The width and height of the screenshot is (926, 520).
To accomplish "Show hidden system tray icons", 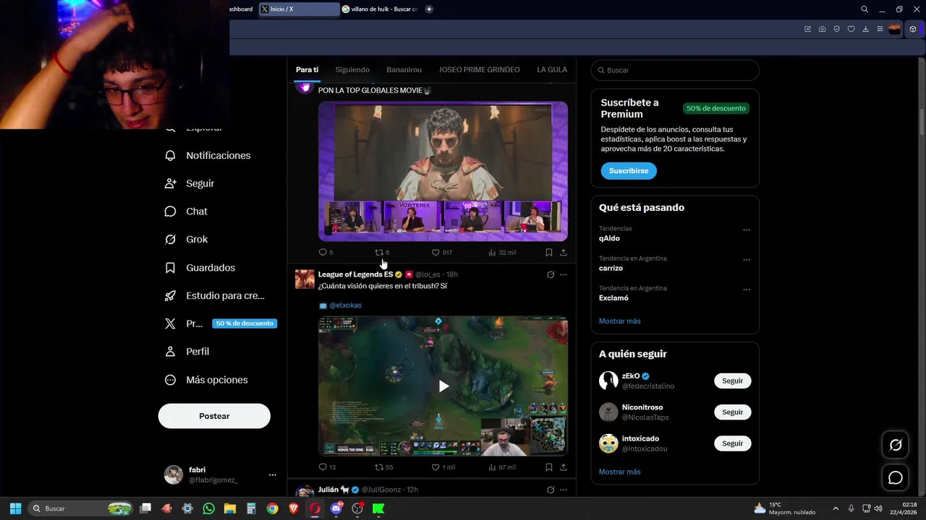I will (x=836, y=508).
